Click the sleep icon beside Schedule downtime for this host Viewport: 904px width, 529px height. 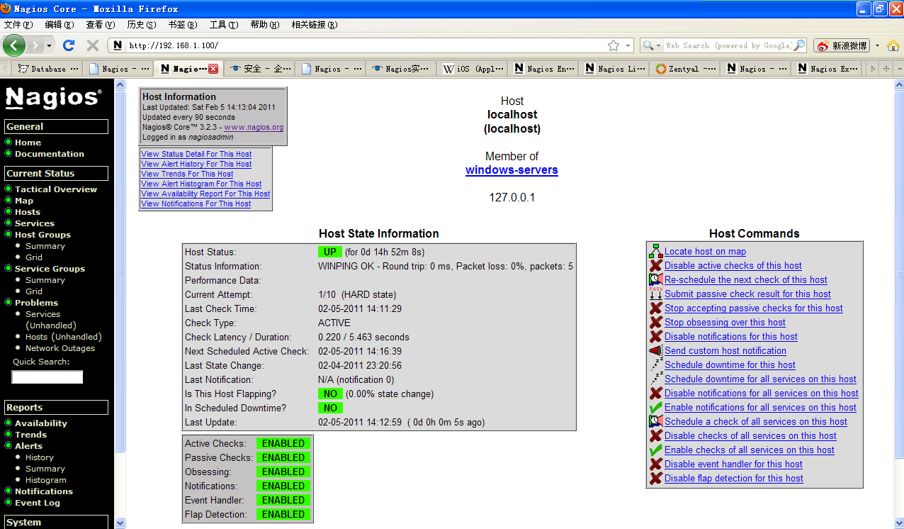(x=655, y=365)
